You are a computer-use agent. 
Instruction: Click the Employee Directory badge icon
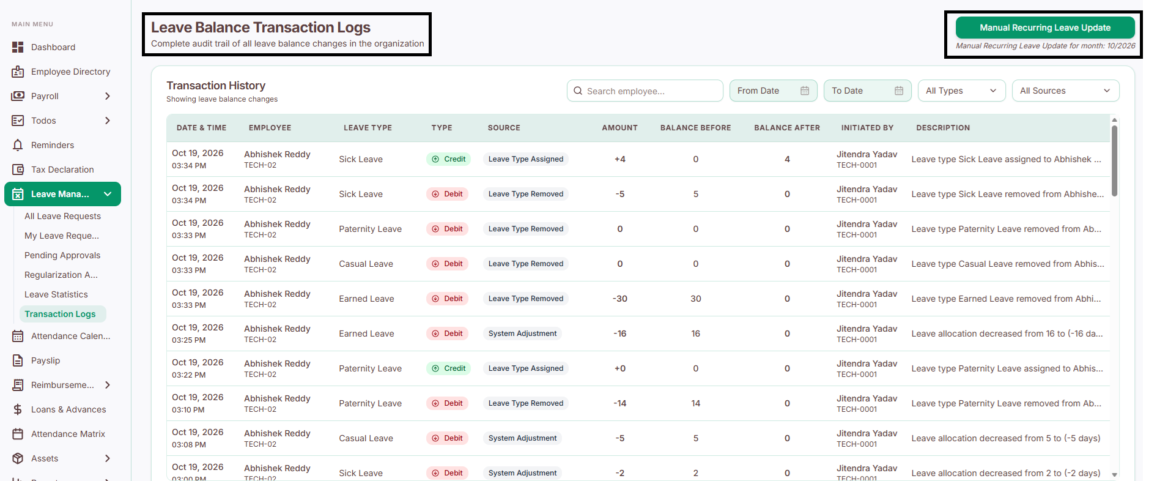[18, 72]
